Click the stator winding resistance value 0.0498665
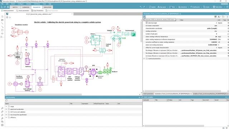 tap(213, 39)
